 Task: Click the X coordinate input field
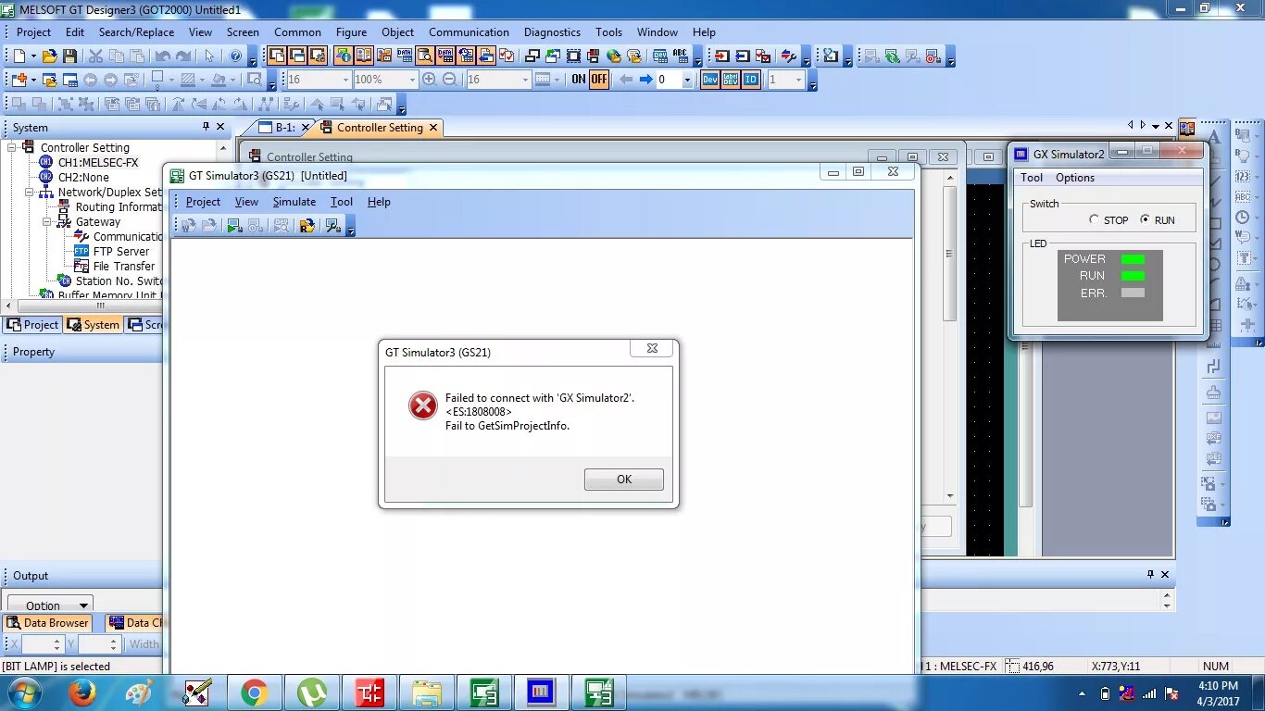43,644
